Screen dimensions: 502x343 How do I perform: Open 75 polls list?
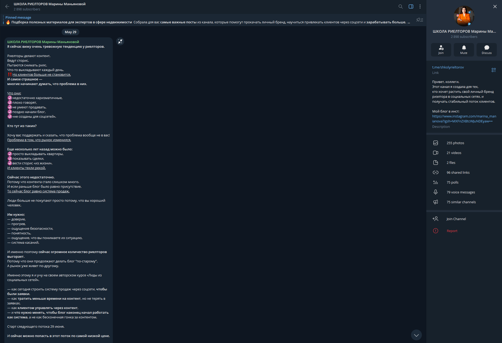[x=464, y=182]
